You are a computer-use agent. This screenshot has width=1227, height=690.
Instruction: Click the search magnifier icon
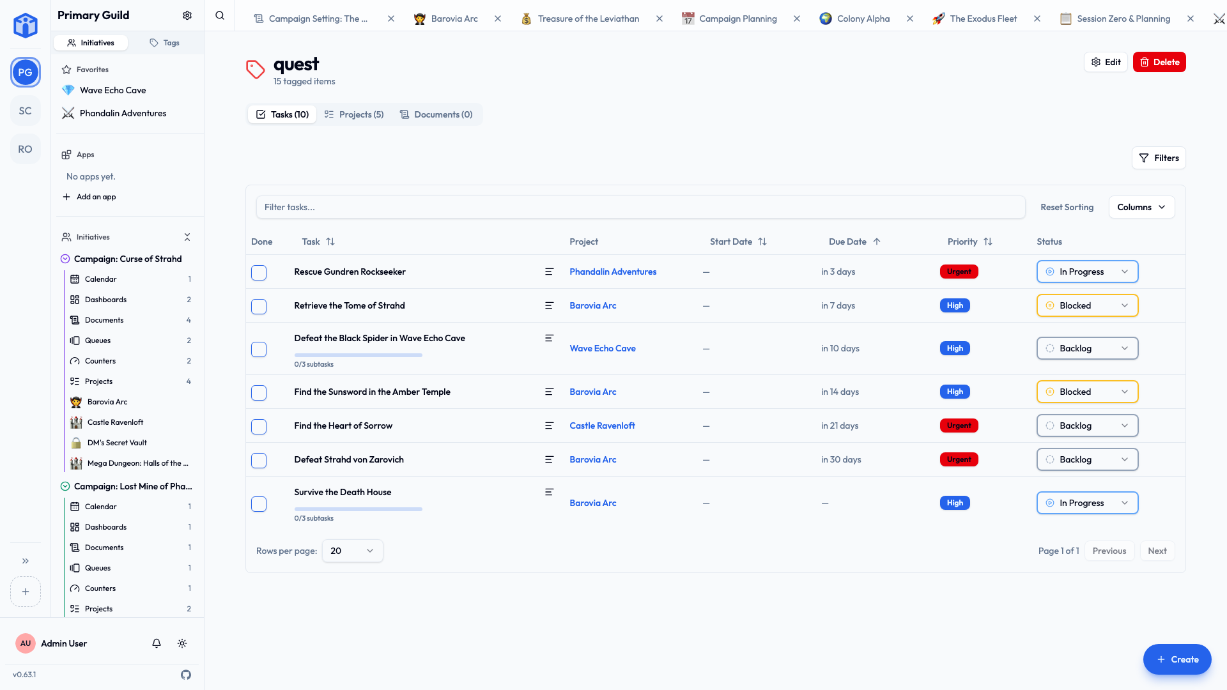(x=220, y=15)
